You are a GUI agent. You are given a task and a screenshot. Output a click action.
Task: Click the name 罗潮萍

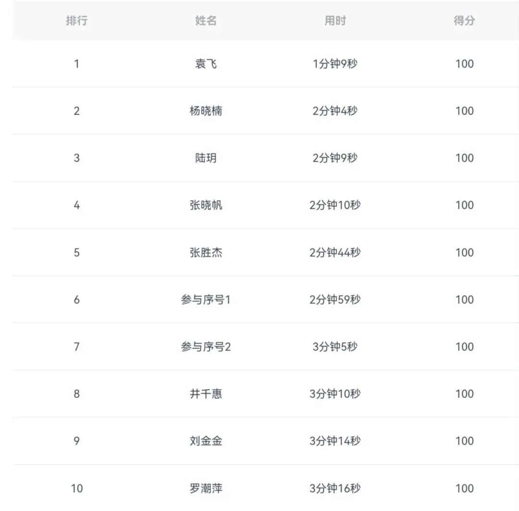click(x=206, y=488)
